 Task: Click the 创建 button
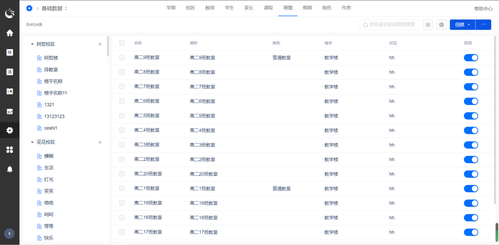462,24
